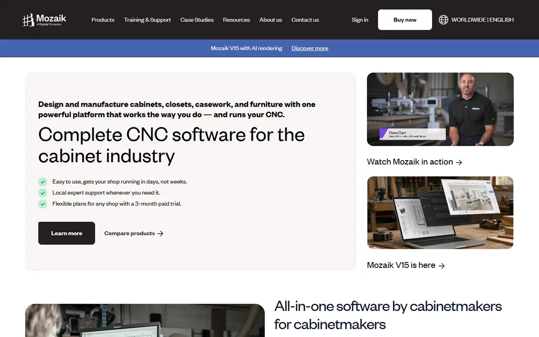Image resolution: width=539 pixels, height=337 pixels.
Task: Open the Resources menu
Action: [236, 20]
